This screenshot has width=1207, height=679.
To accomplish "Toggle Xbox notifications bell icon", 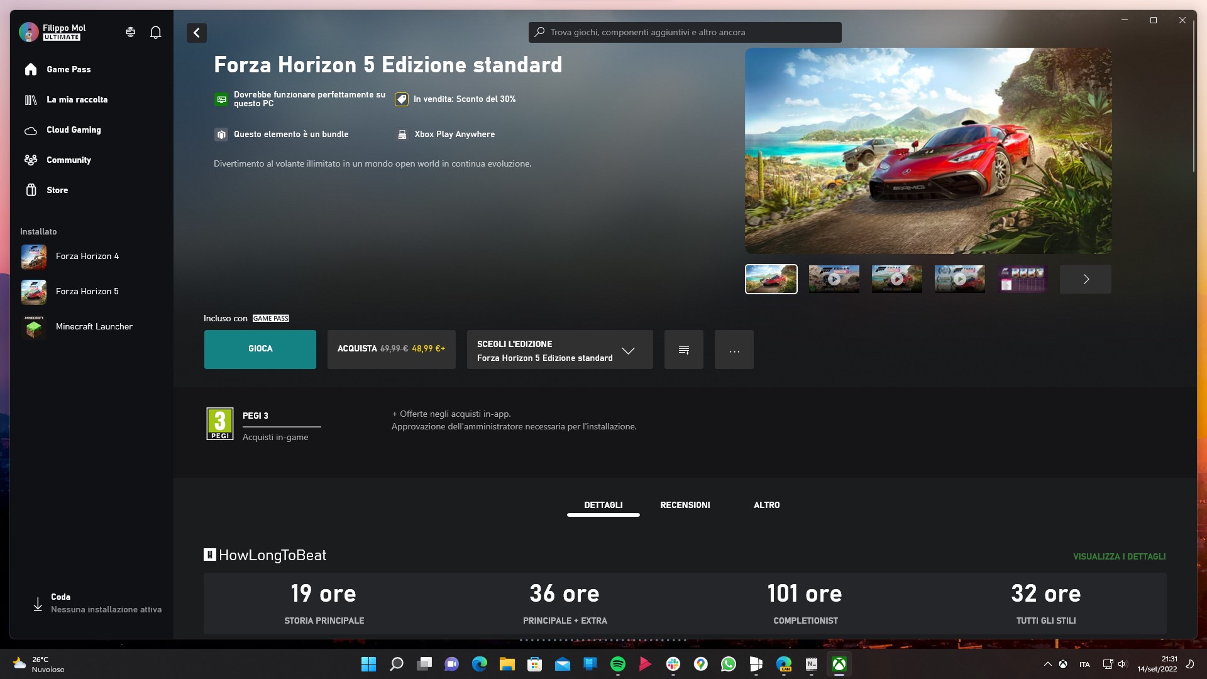I will click(x=156, y=32).
